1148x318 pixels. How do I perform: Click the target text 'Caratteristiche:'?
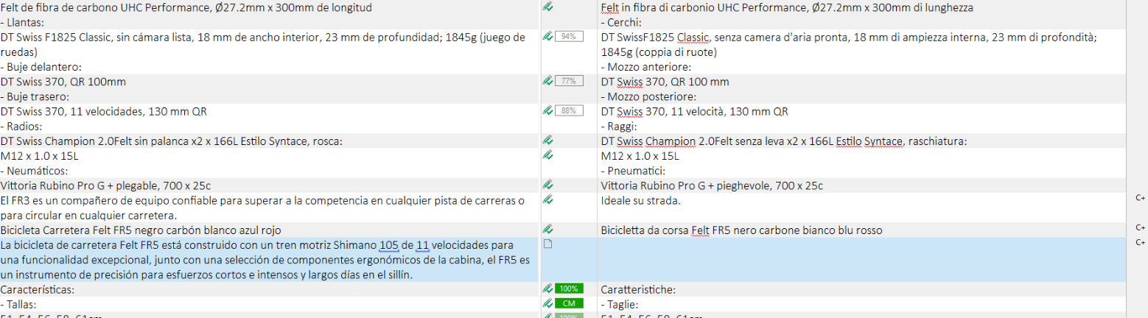[638, 290]
